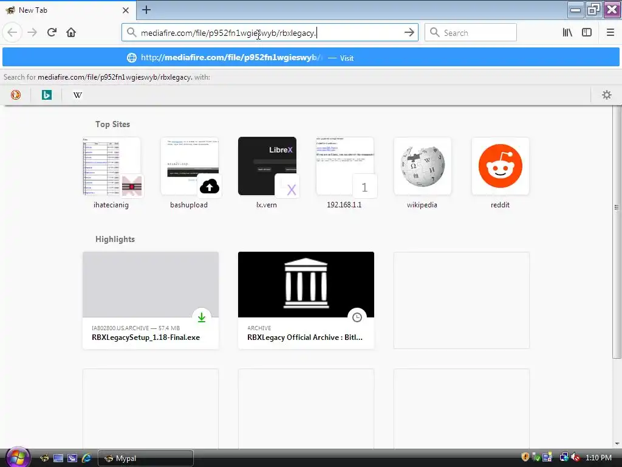The height and width of the screenshot is (467, 622).
Task: Open the hamburger application menu
Action: [610, 33]
